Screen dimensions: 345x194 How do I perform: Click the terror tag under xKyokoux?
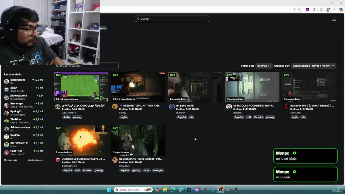pos(147,170)
